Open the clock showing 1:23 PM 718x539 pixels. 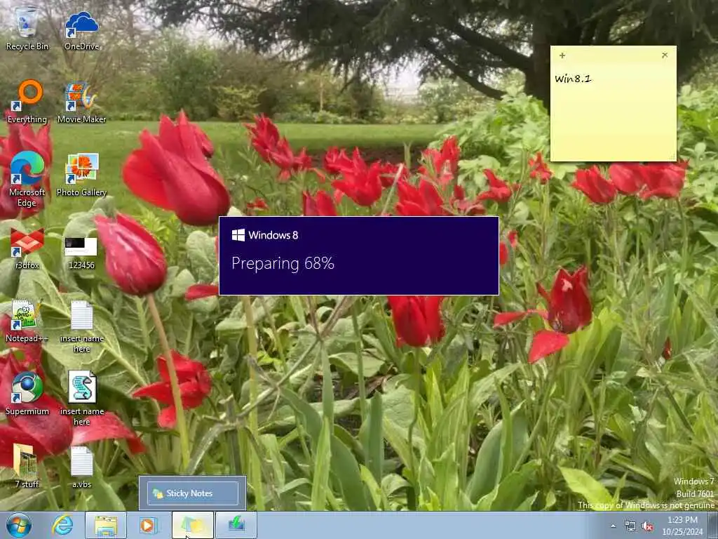point(682,526)
